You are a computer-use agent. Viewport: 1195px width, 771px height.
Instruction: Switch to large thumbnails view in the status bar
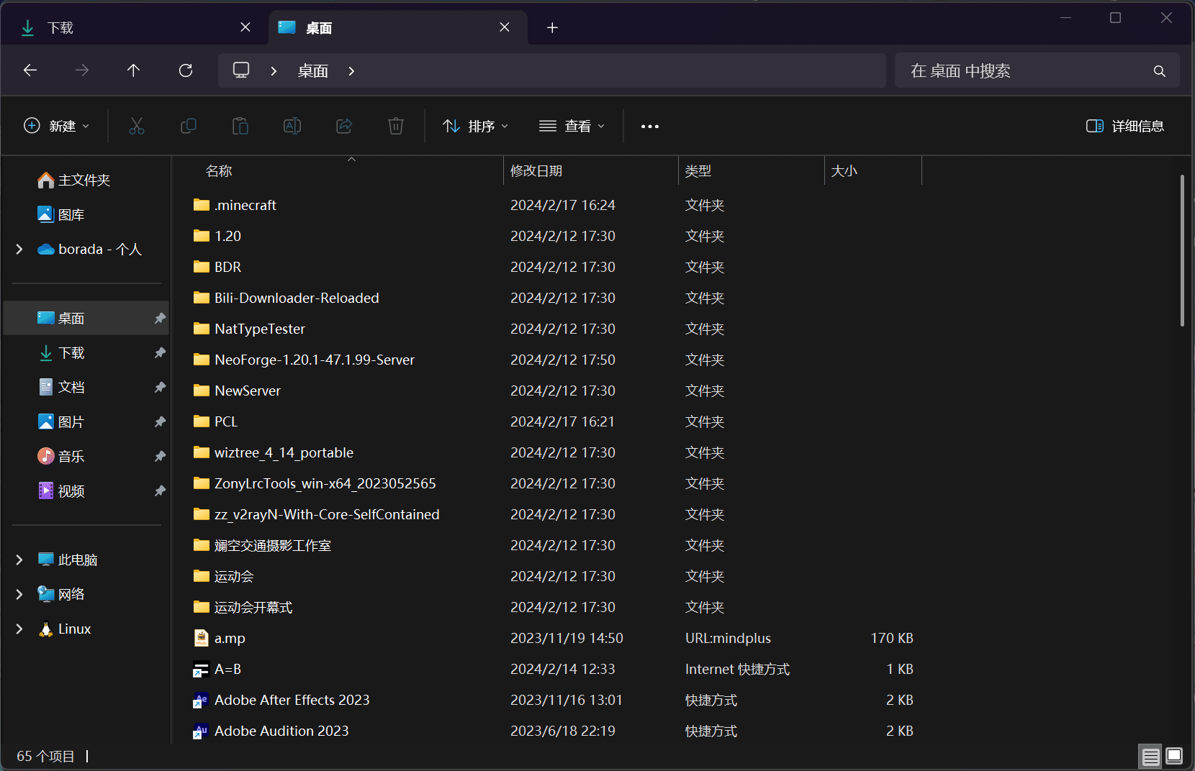tap(1174, 756)
